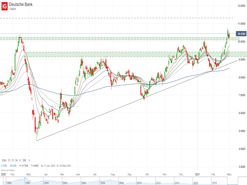The image size is (247, 185).
Task: Select the EMA 200 period value
Action: [24, 160]
